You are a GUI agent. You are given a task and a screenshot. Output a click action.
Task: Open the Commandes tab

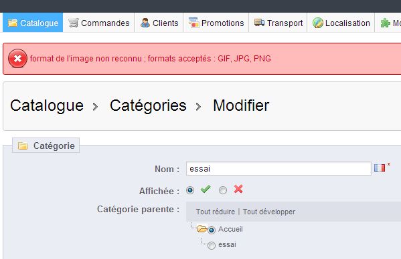pos(98,23)
